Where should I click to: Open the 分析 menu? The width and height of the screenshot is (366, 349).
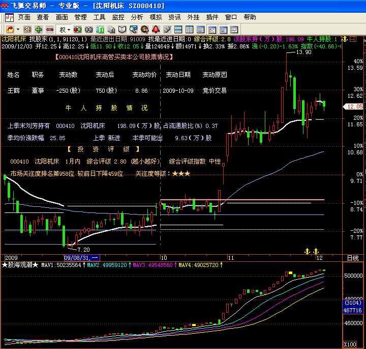[137, 17]
